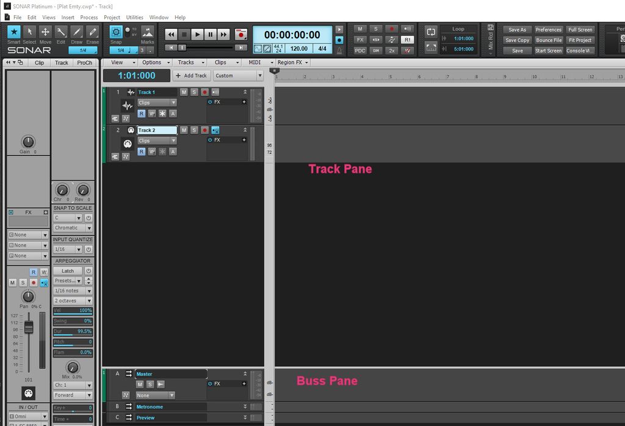Switch to the ProCh inspector tab
The width and height of the screenshot is (625, 426).
(x=84, y=63)
